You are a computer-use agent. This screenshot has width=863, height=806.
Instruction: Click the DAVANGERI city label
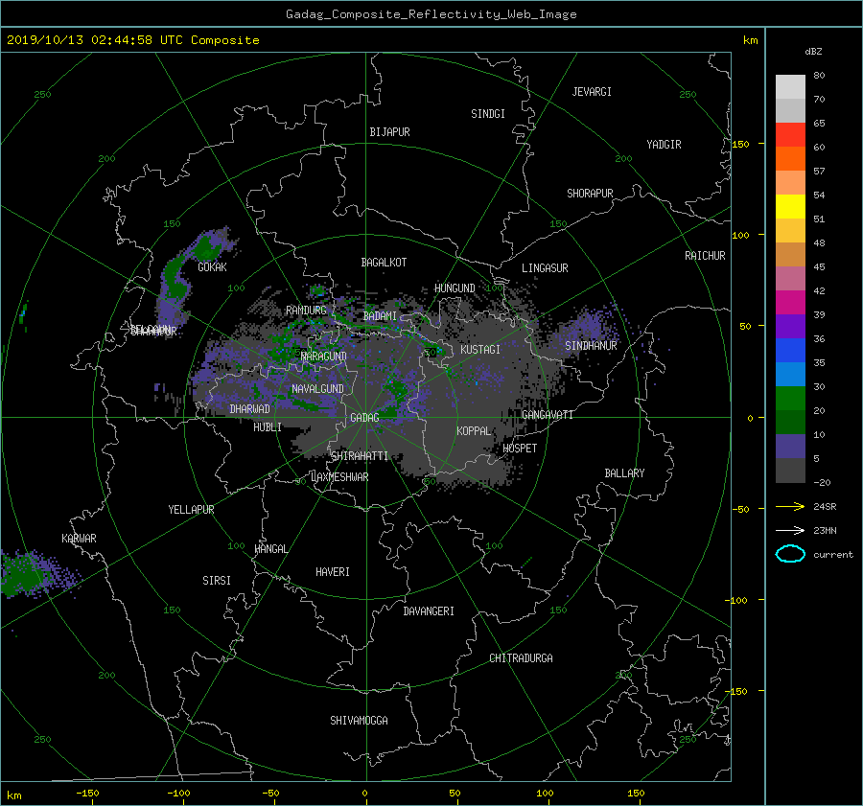[x=429, y=611]
